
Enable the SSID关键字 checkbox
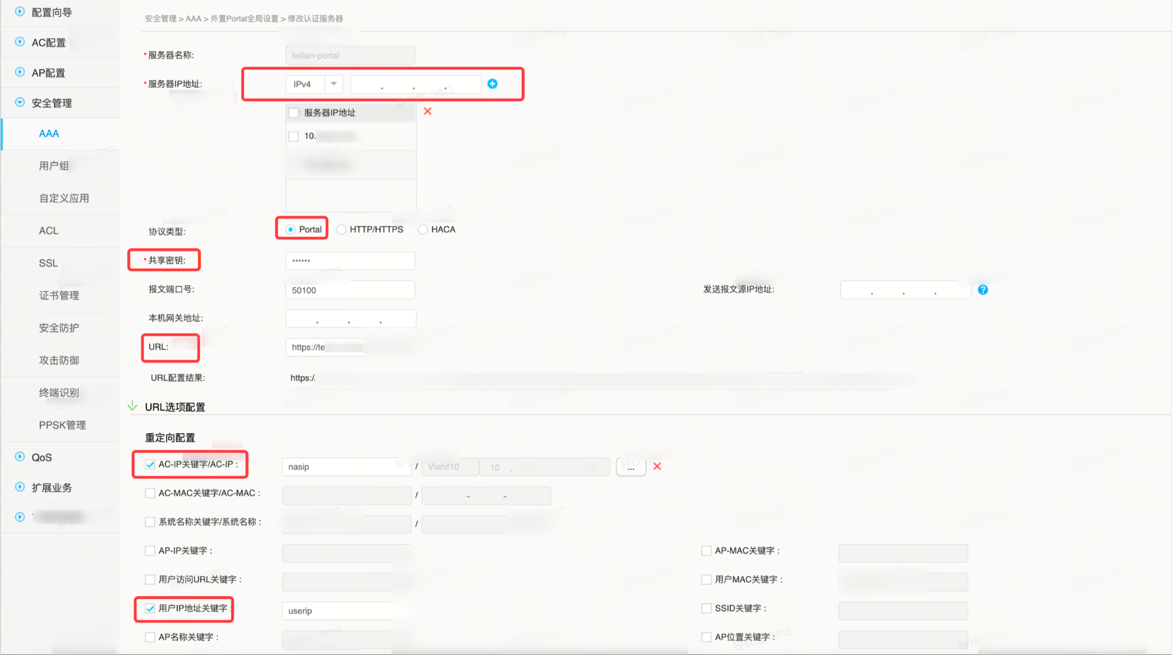click(x=707, y=608)
